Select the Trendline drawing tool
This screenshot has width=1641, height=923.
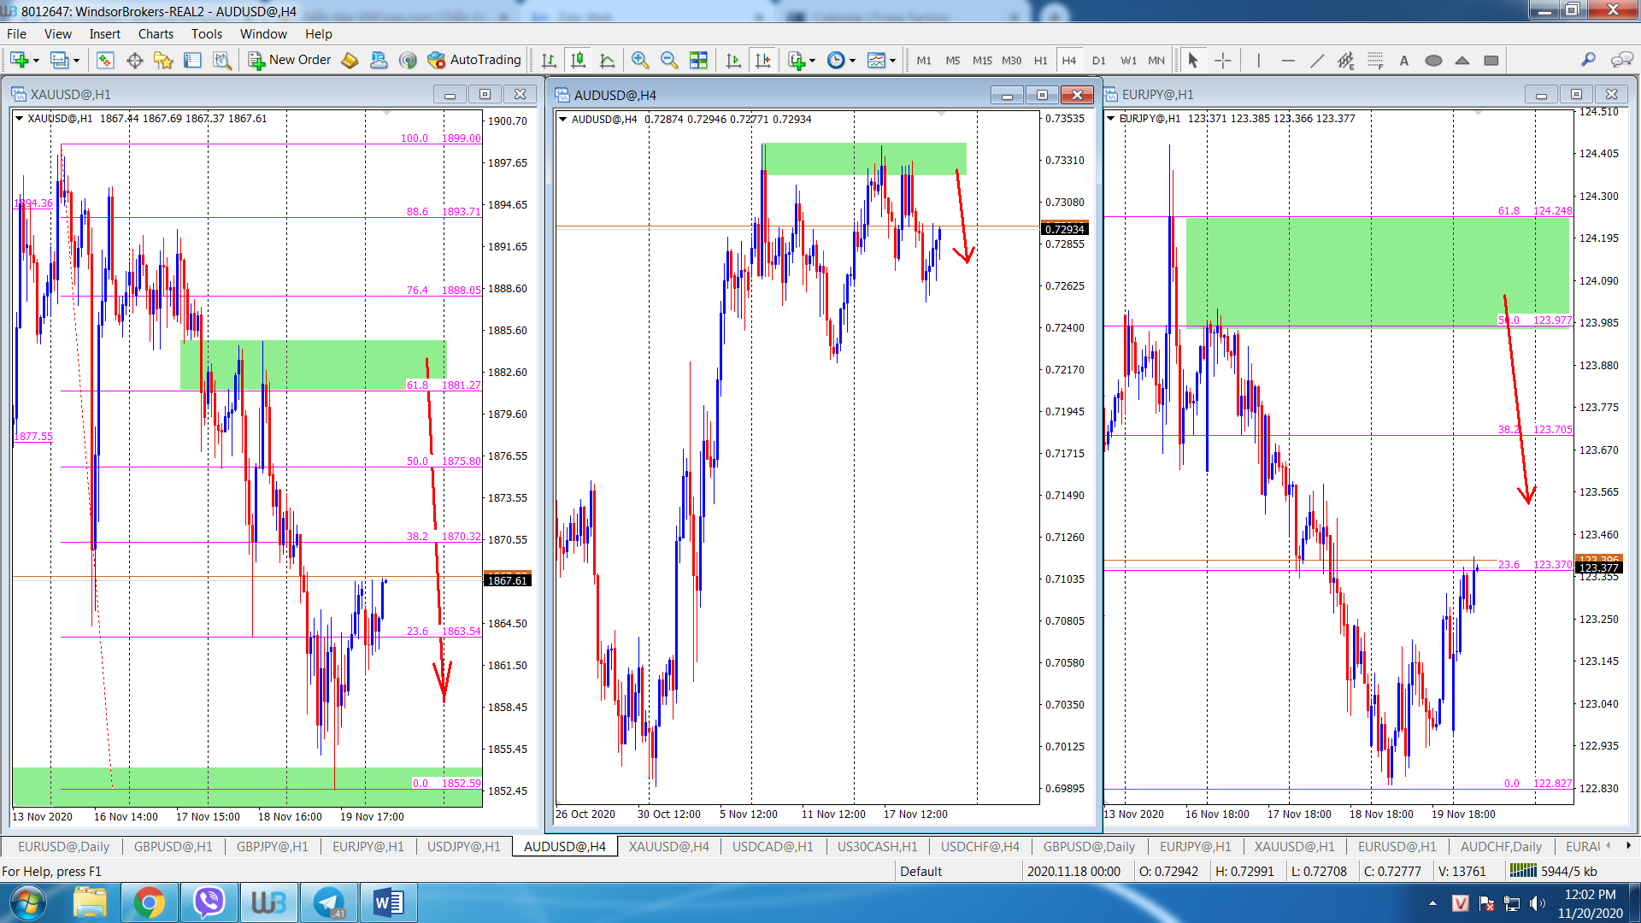click(x=1317, y=60)
